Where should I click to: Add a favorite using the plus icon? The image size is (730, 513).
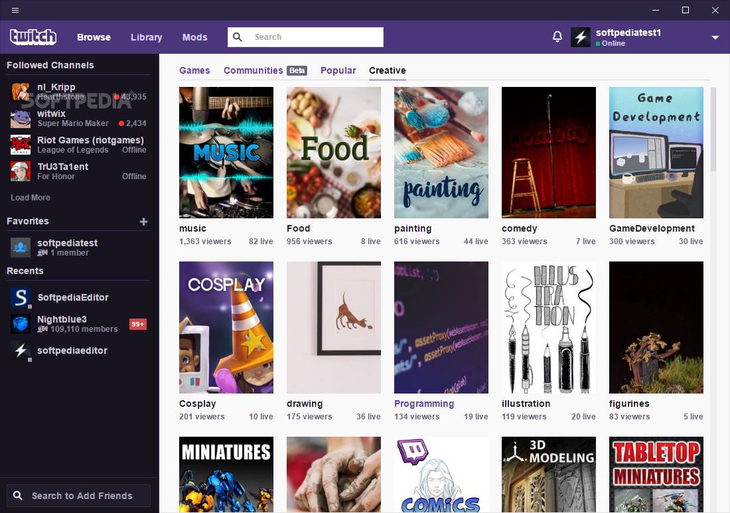coord(143,222)
